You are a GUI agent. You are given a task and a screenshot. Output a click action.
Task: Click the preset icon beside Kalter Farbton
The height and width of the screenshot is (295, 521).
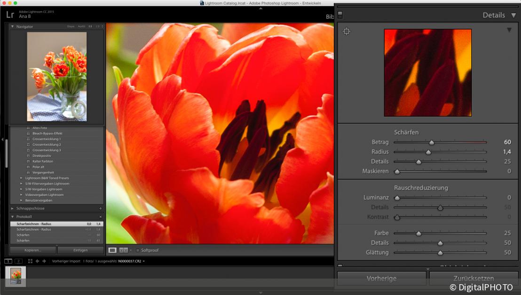[x=28, y=162]
